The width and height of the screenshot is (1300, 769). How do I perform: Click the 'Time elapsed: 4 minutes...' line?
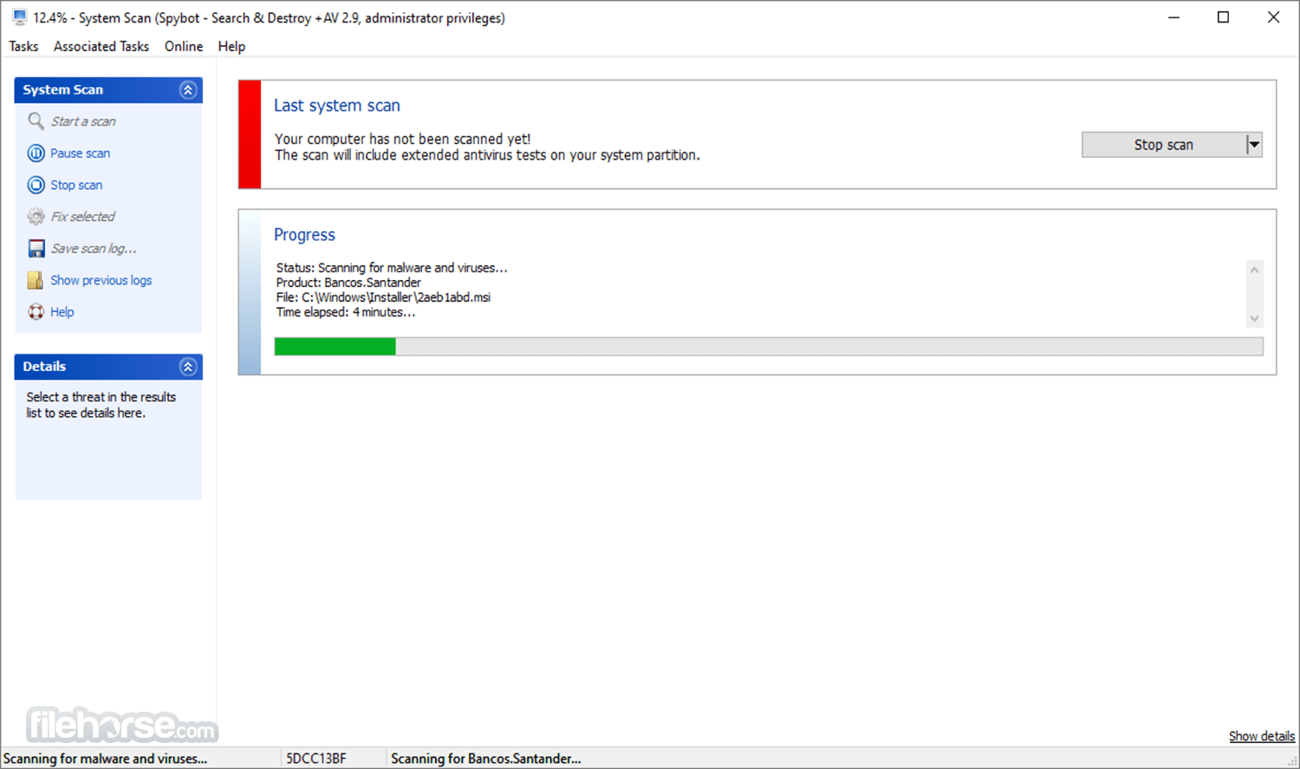click(x=346, y=312)
